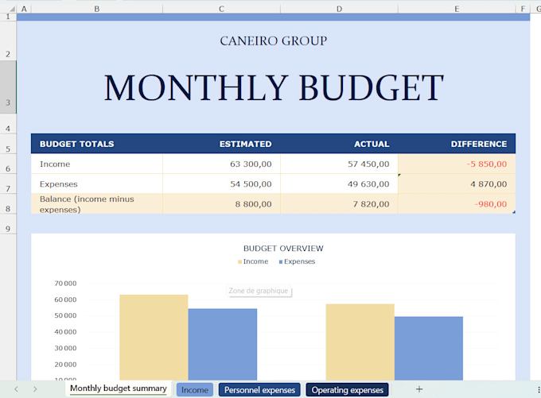
Task: Select column B header
Action: [x=97, y=9]
